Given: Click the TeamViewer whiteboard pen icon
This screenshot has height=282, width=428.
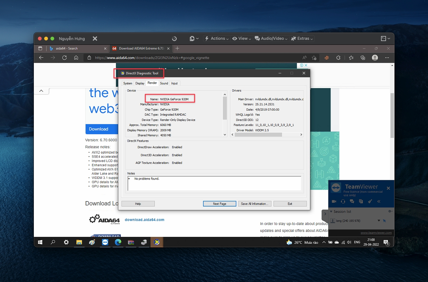Looking at the screenshot, I should (370, 201).
